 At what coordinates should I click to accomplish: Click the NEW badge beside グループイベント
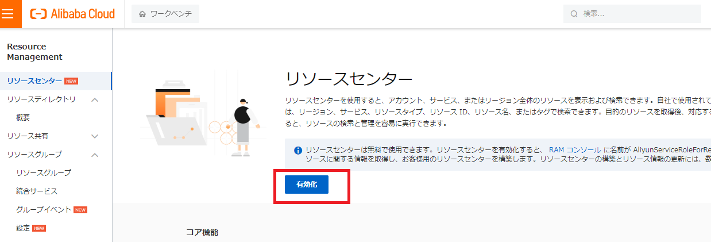coord(80,209)
